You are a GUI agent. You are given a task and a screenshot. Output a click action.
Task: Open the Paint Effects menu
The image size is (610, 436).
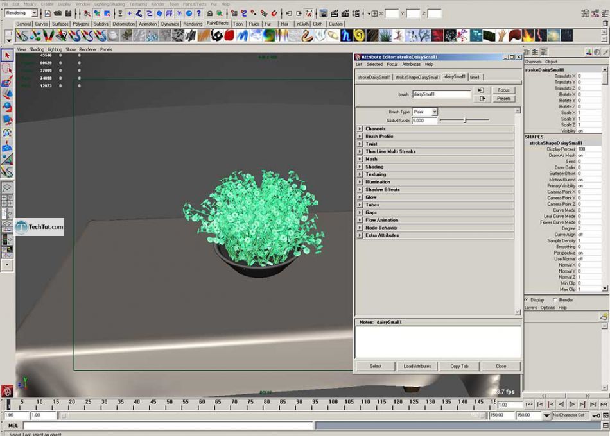tap(195, 4)
